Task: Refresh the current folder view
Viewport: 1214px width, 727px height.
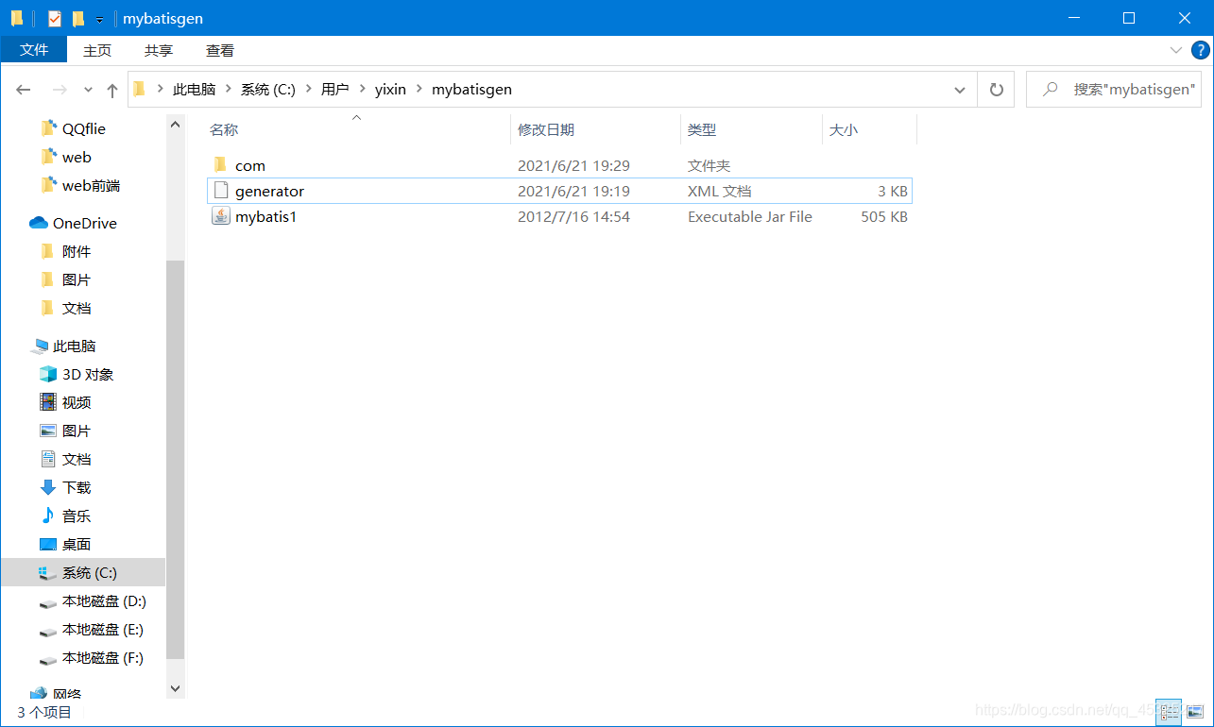Action: pyautogui.click(x=996, y=90)
